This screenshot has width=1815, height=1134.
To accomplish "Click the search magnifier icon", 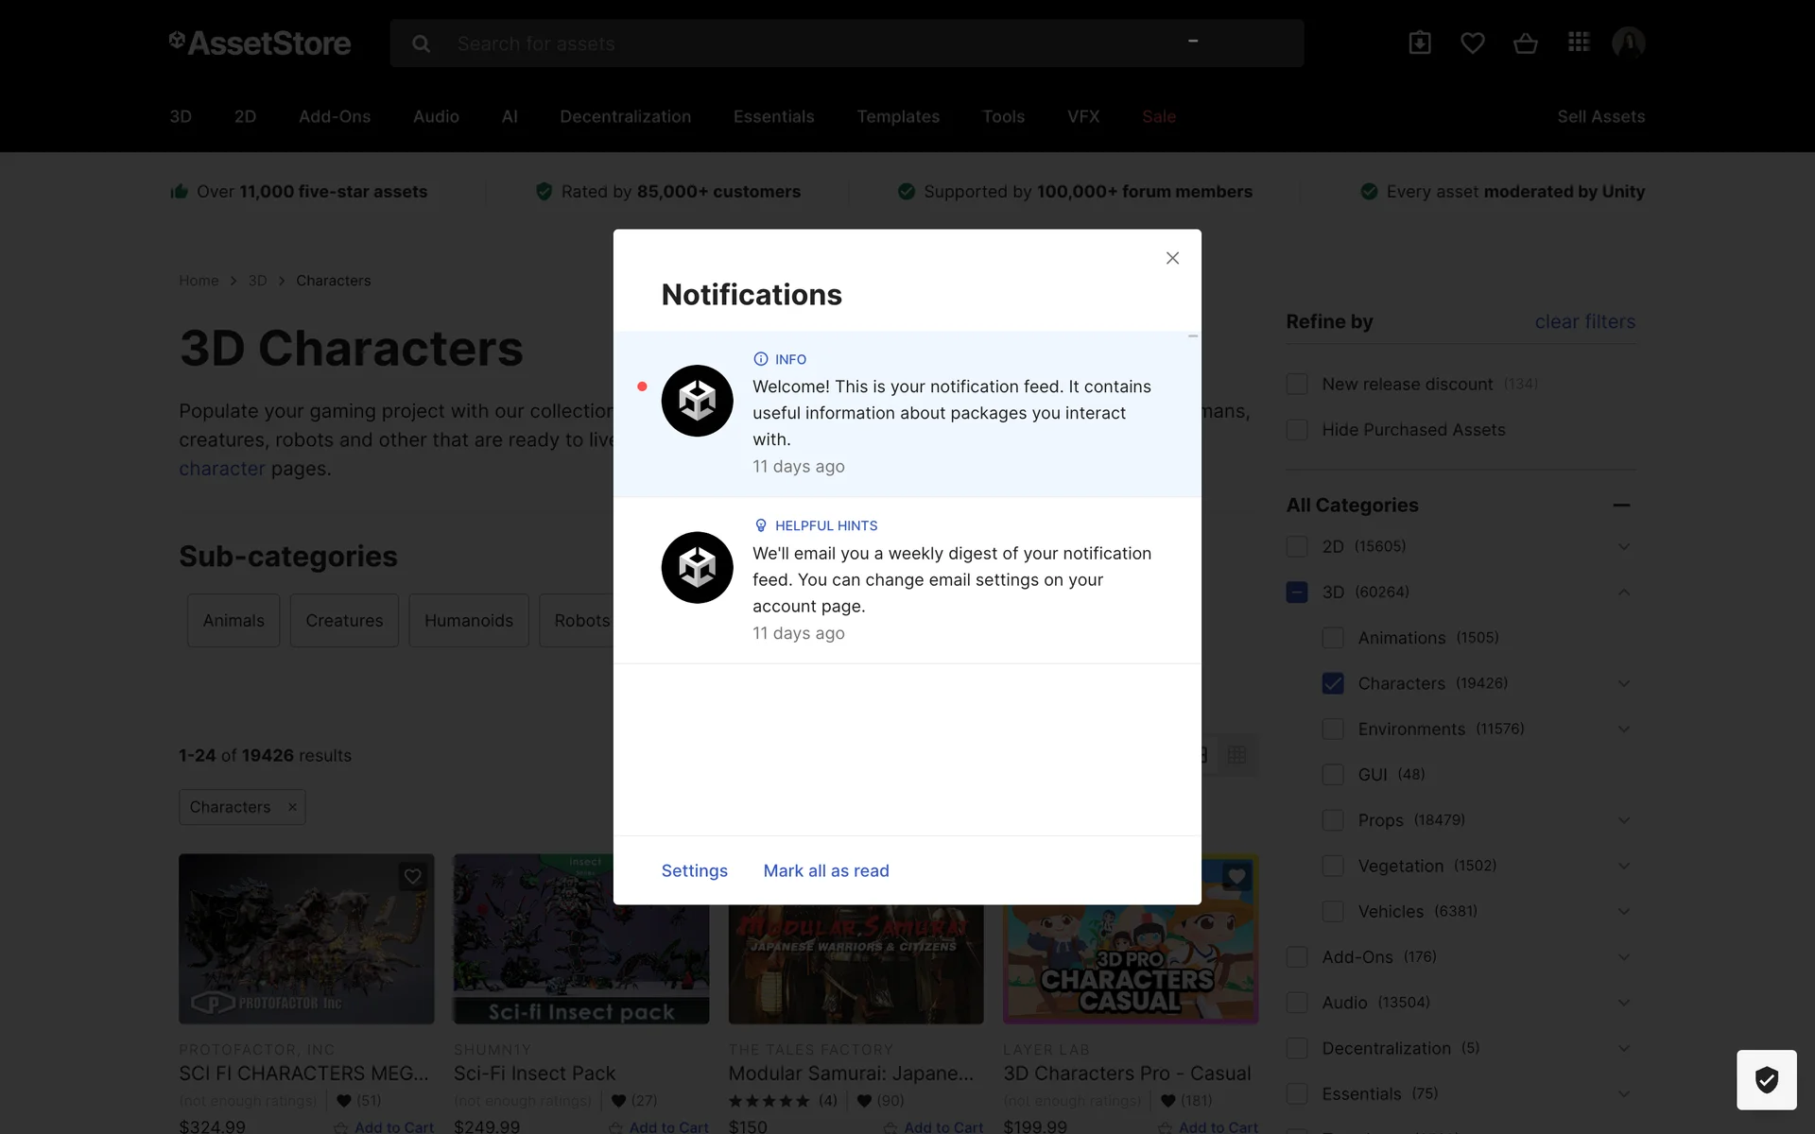I will [422, 43].
